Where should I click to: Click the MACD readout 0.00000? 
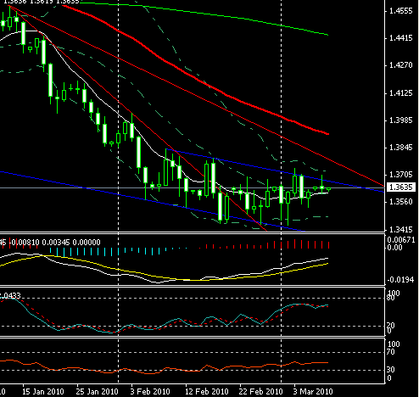click(87, 243)
